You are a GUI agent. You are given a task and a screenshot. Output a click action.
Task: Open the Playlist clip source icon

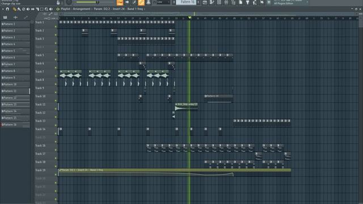point(58,9)
